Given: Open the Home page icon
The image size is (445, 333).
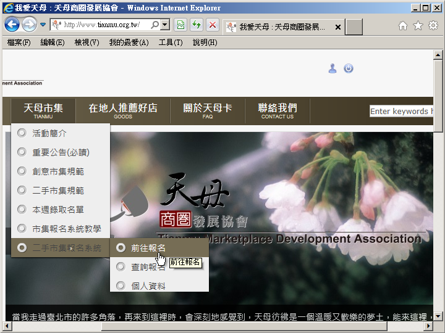Looking at the screenshot, I should point(403,26).
